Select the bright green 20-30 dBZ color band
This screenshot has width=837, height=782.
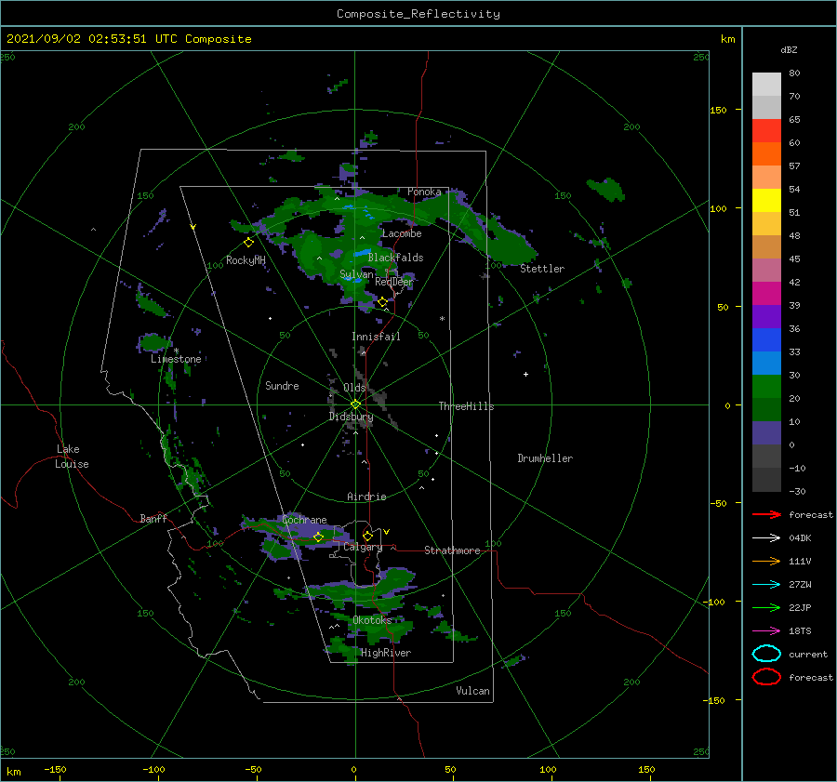[x=766, y=387]
